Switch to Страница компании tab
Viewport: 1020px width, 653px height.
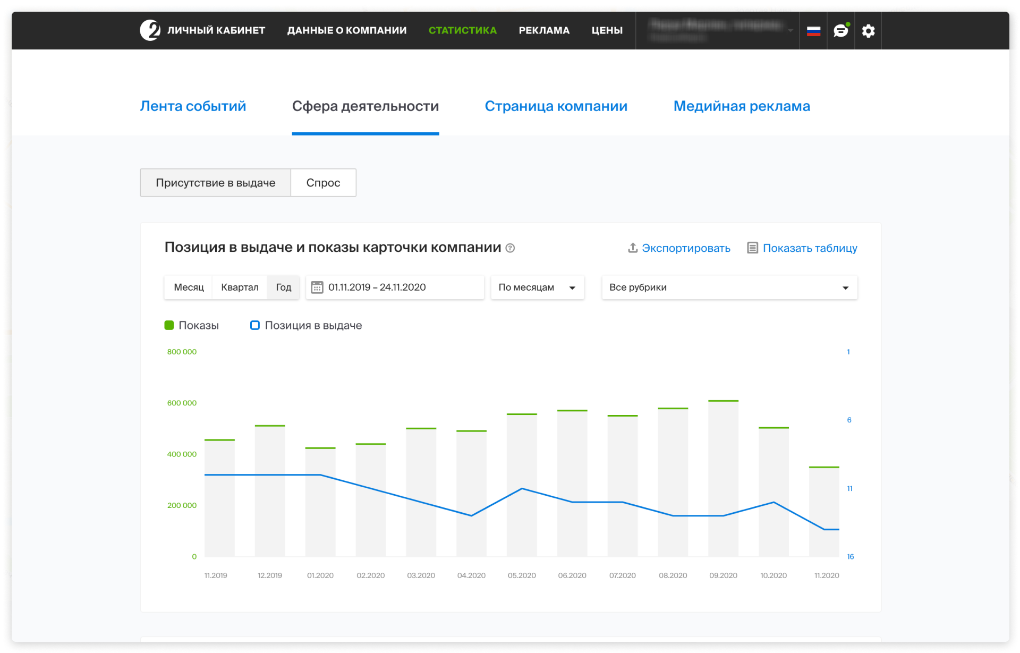point(556,106)
